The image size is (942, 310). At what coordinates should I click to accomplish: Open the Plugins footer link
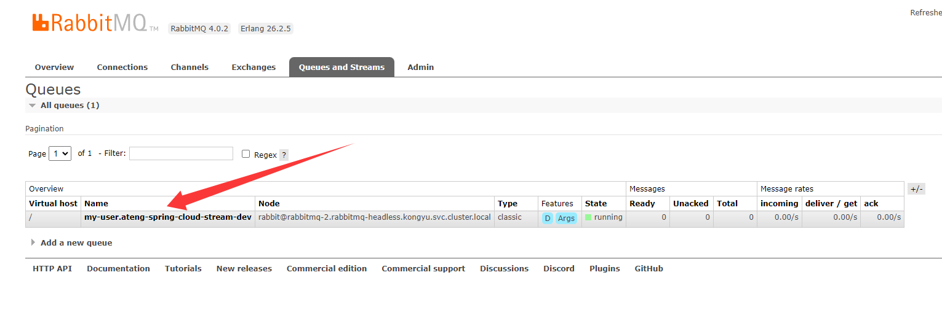pos(604,268)
